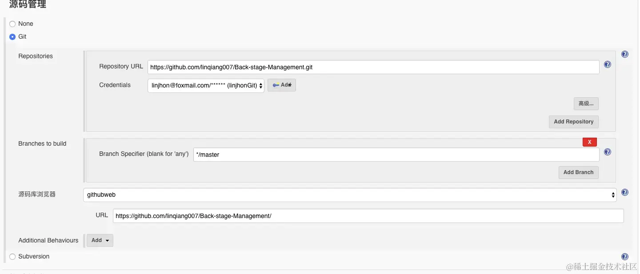Focus the Branch Specifier field containing */master

(x=396, y=155)
